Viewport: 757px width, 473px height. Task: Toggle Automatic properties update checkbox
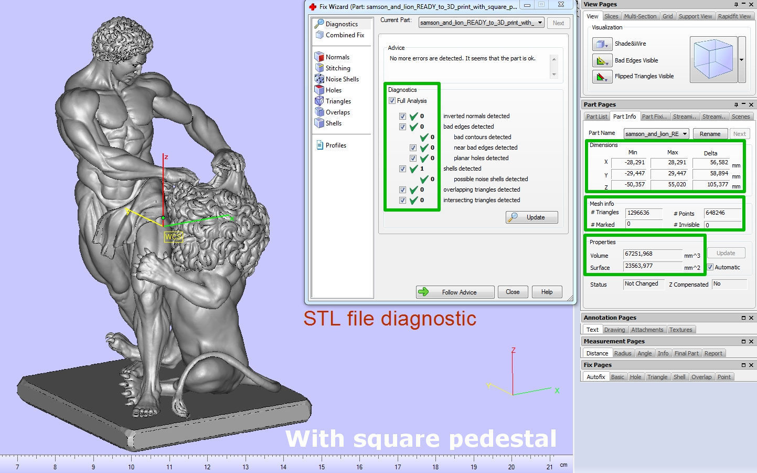coord(710,267)
